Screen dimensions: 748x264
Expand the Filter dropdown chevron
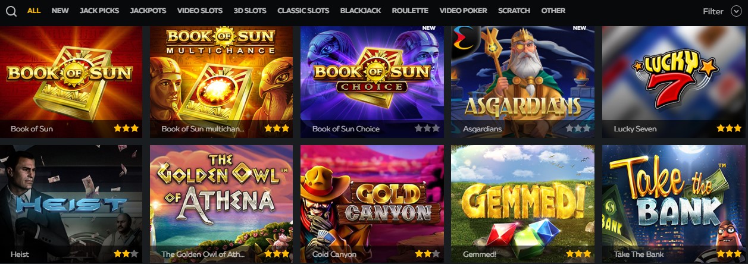pyautogui.click(x=736, y=11)
